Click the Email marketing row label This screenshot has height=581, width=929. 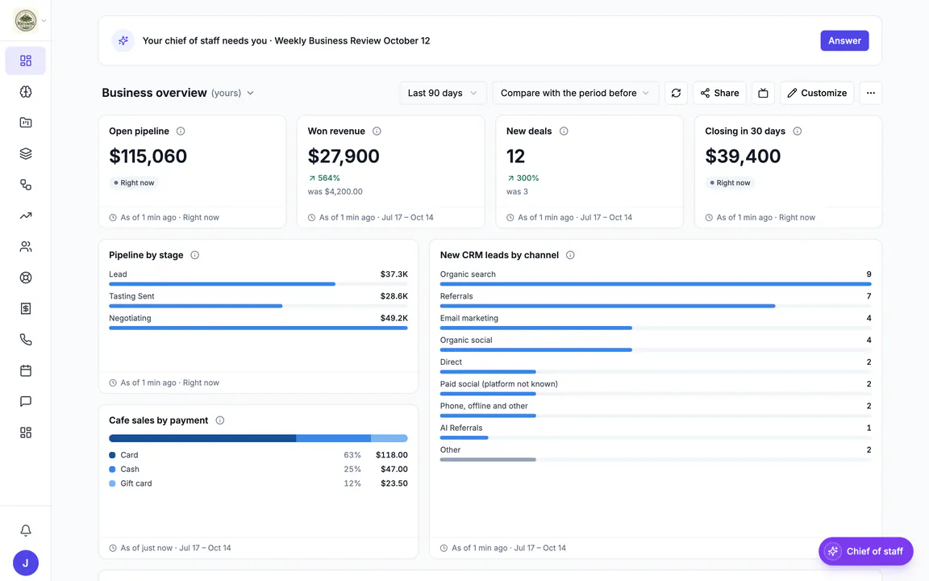[x=469, y=319]
